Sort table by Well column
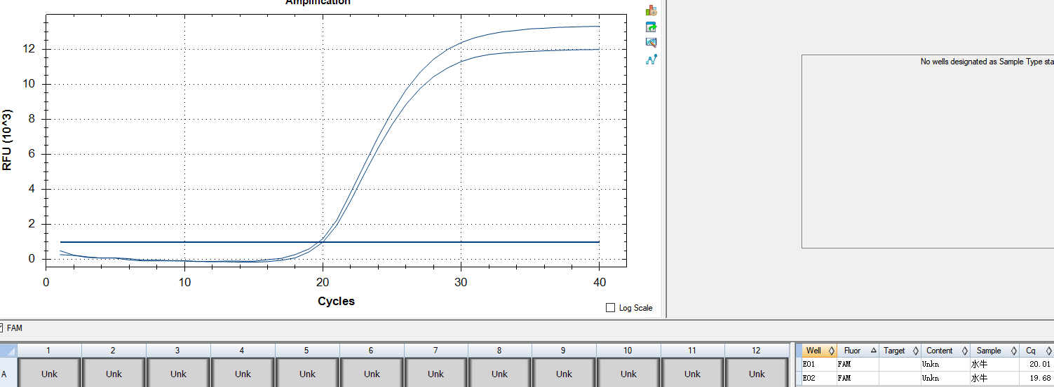The height and width of the screenshot is (387, 1054). (820, 351)
